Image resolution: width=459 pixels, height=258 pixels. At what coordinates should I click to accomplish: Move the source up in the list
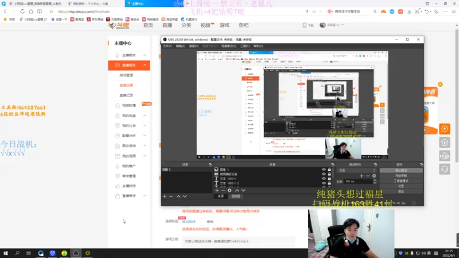pyautogui.click(x=237, y=190)
